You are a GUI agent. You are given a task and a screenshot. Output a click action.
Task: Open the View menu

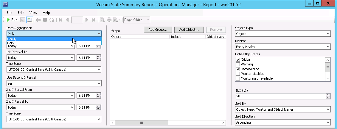tap(33, 13)
